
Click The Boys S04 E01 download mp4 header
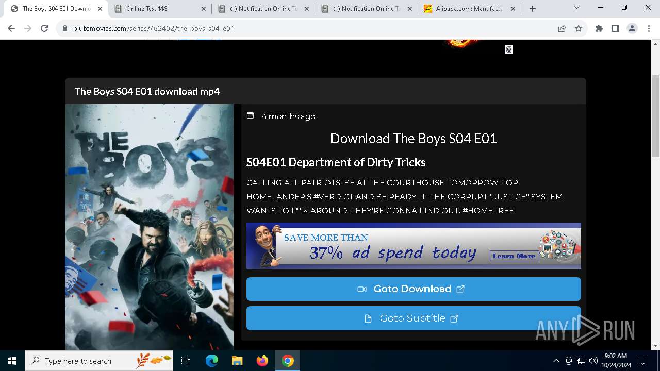pyautogui.click(x=147, y=91)
